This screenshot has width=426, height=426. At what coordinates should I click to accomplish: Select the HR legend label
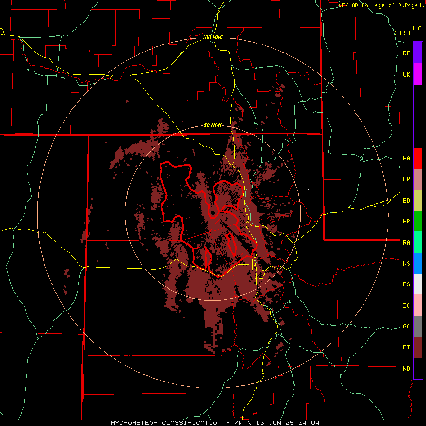click(x=406, y=222)
